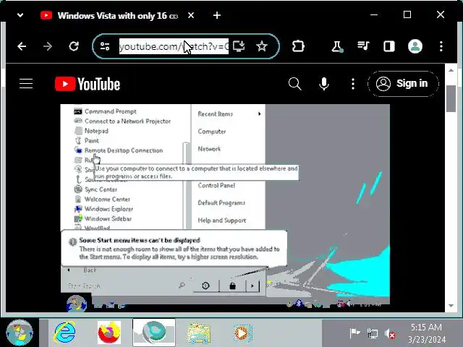Click the page vertical scrollbar thumb
Screen dimensions: 463x347
[451, 98]
